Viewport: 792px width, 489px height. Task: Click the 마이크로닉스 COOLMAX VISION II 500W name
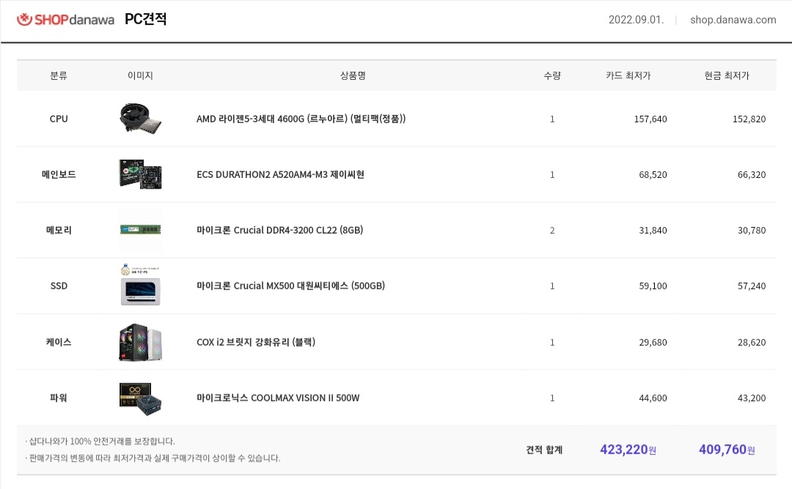(x=278, y=397)
